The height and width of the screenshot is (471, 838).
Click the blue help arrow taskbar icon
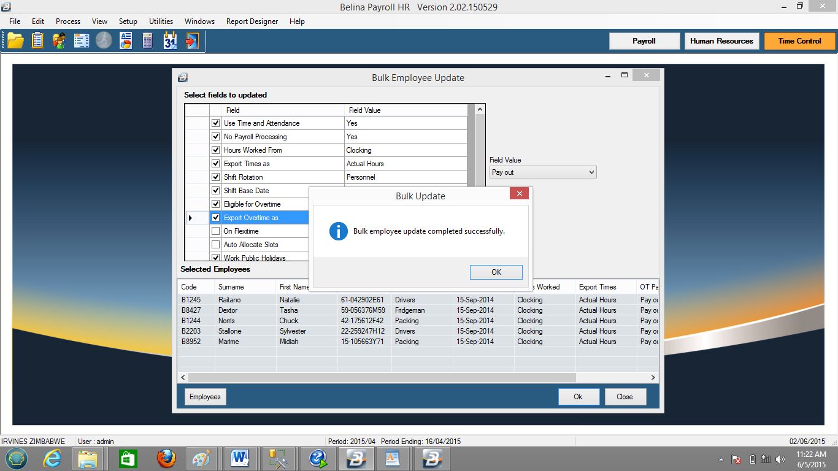pos(318,458)
